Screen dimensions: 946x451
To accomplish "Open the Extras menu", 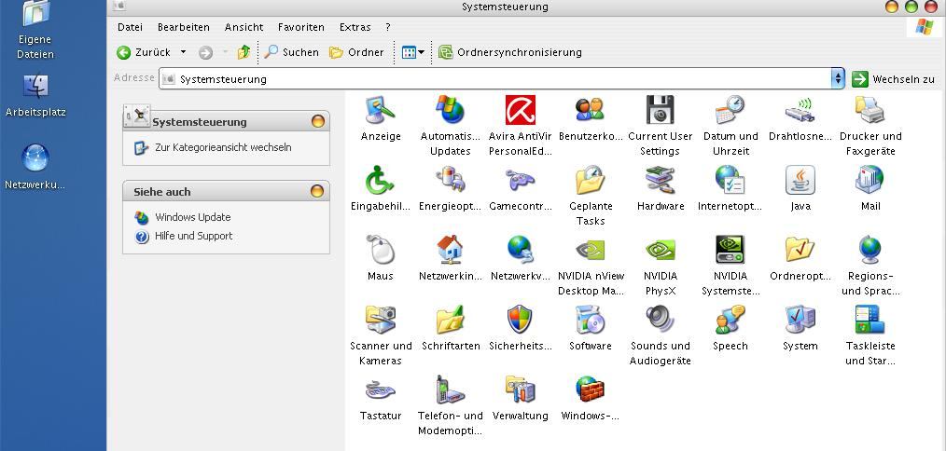I will point(355,27).
